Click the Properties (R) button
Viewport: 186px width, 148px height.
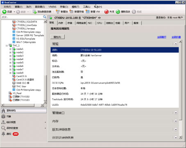coord(57,37)
